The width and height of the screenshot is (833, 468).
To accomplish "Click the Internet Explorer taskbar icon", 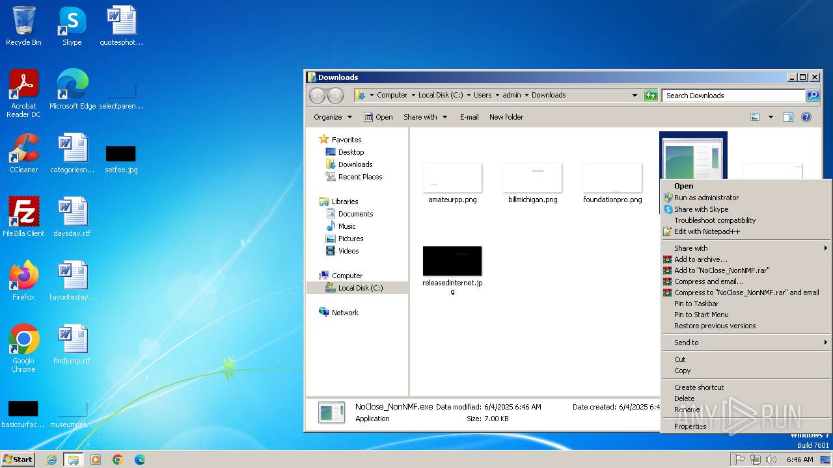I will [52, 460].
